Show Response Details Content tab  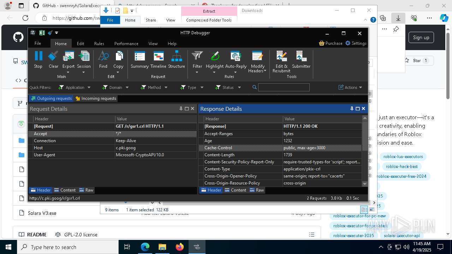(x=236, y=190)
